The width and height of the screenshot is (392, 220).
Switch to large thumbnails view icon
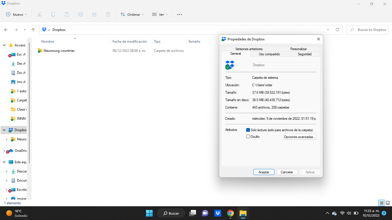(388, 203)
